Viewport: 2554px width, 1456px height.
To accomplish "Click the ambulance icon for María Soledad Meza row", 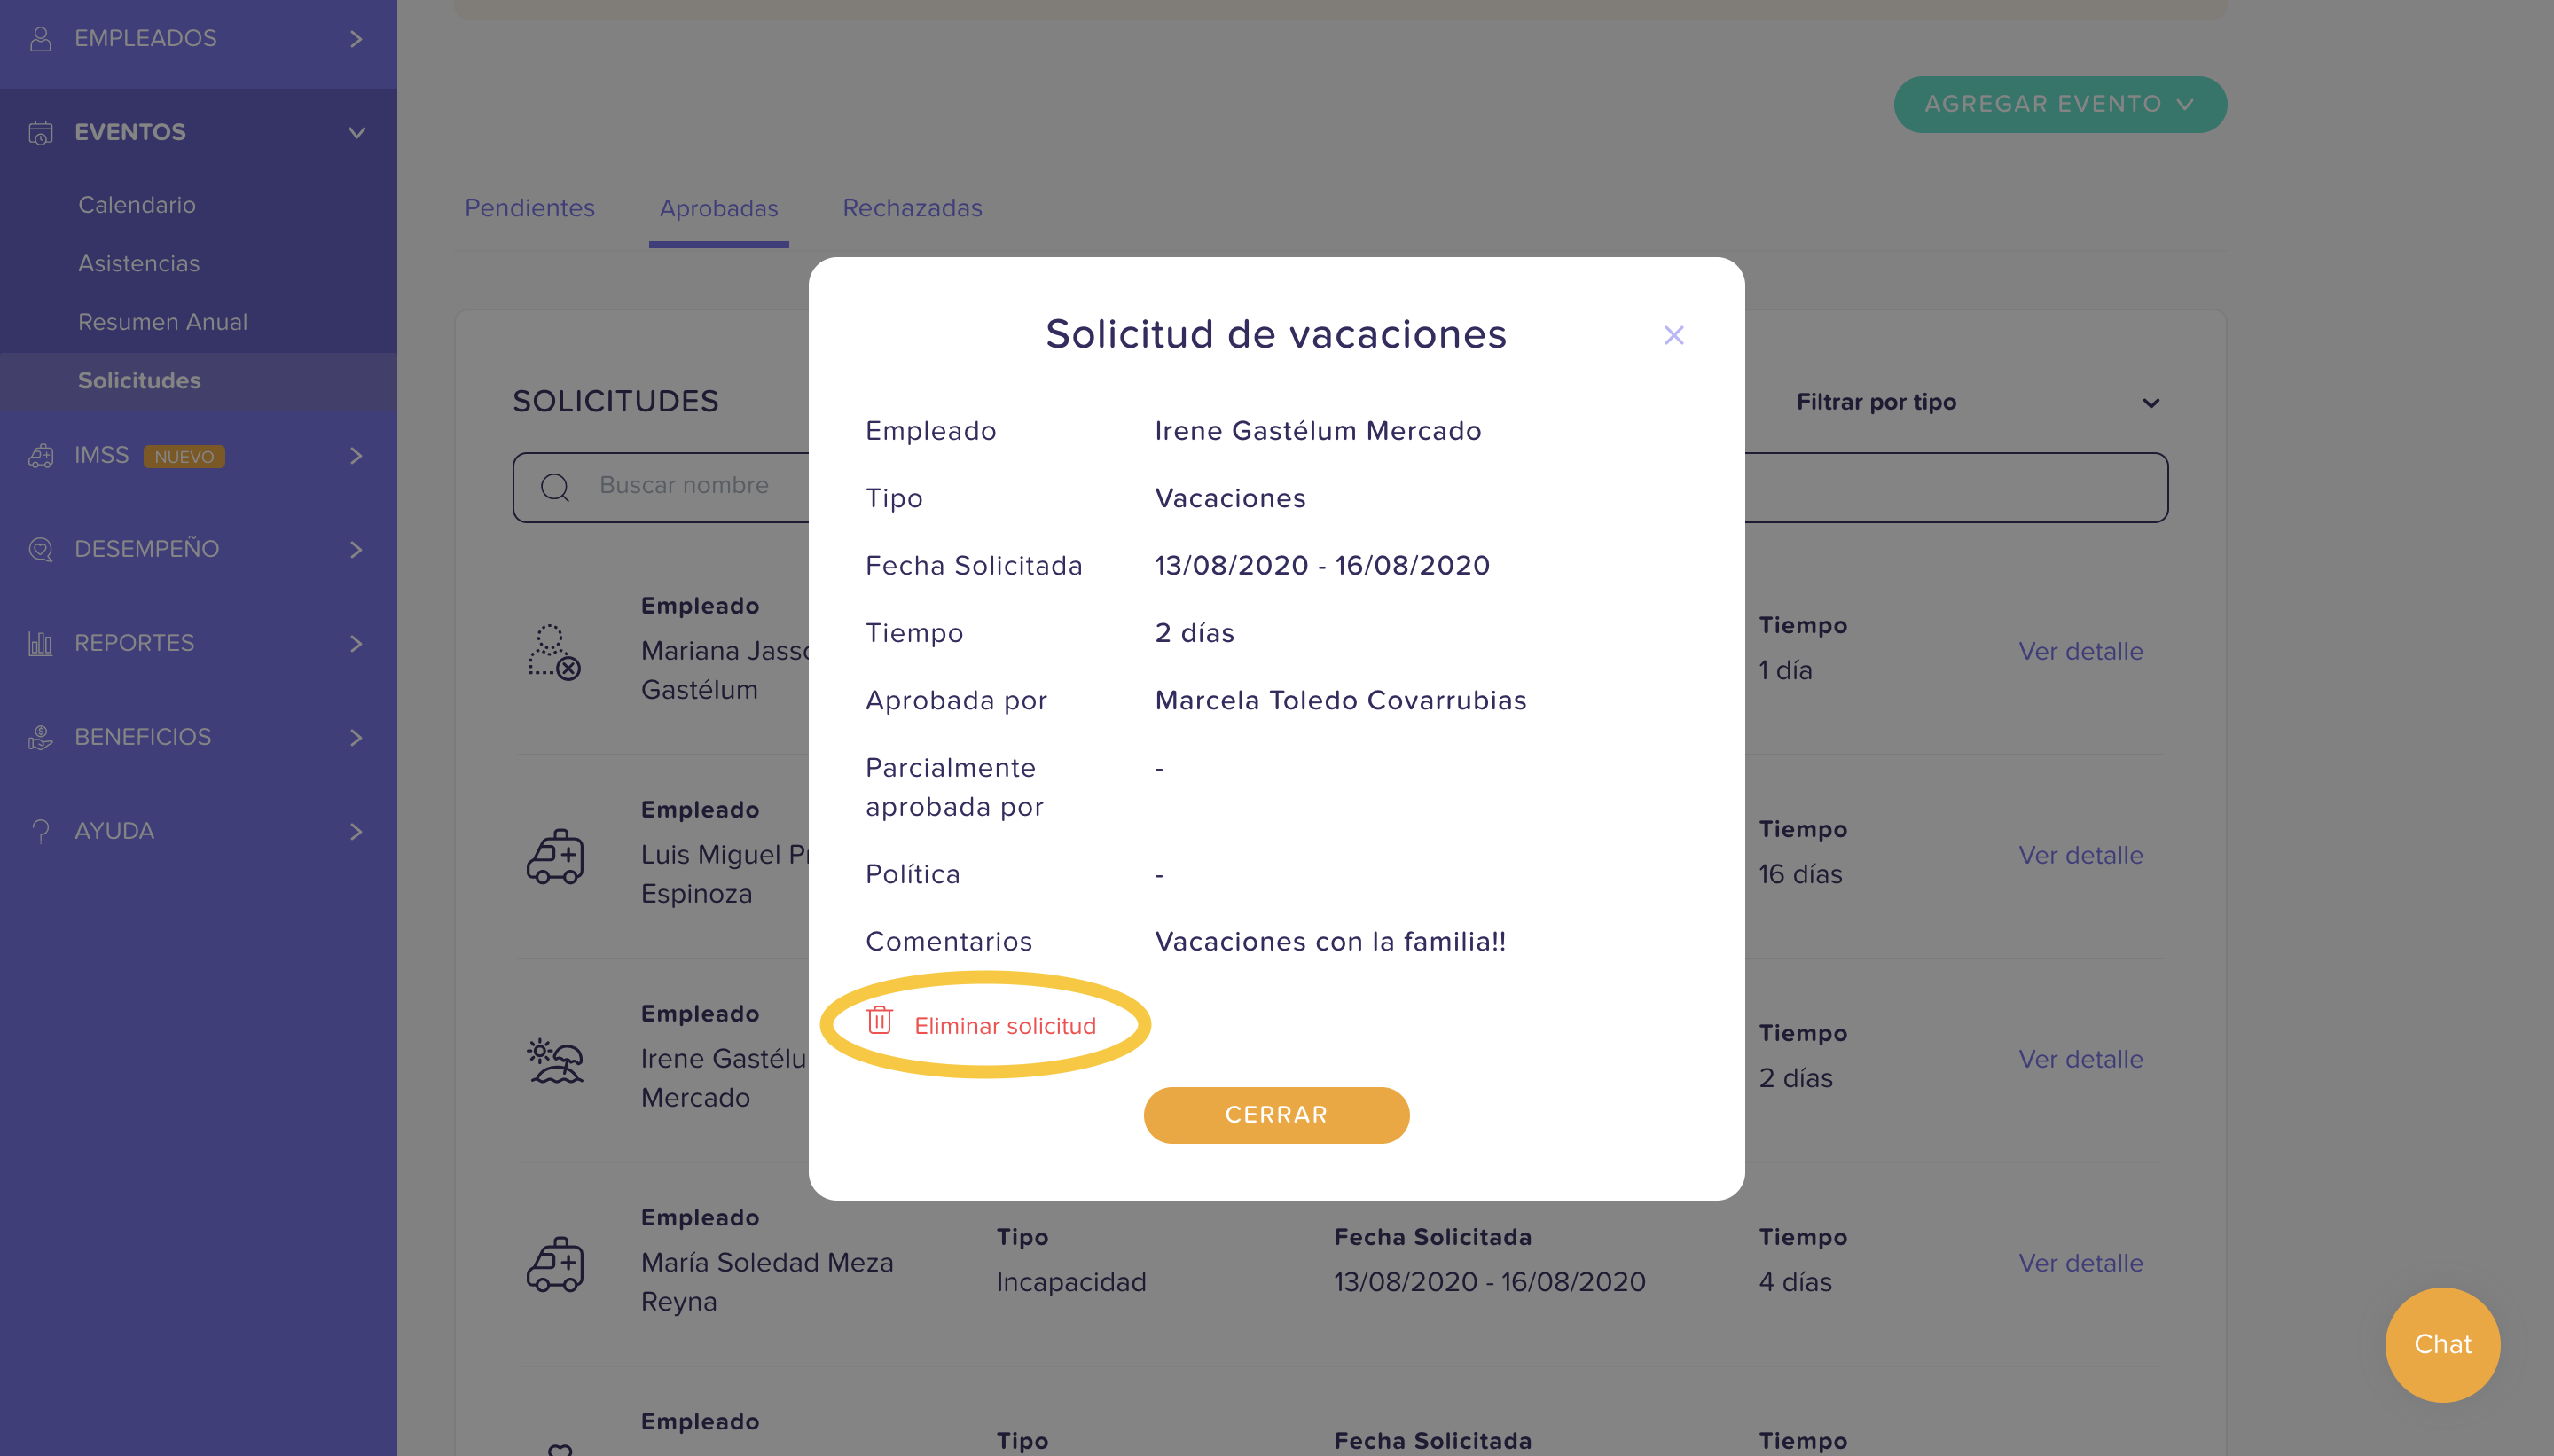I will tap(555, 1264).
